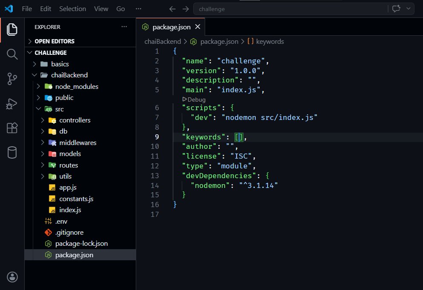
Task: Click the controllers folder icon
Action: (52, 120)
